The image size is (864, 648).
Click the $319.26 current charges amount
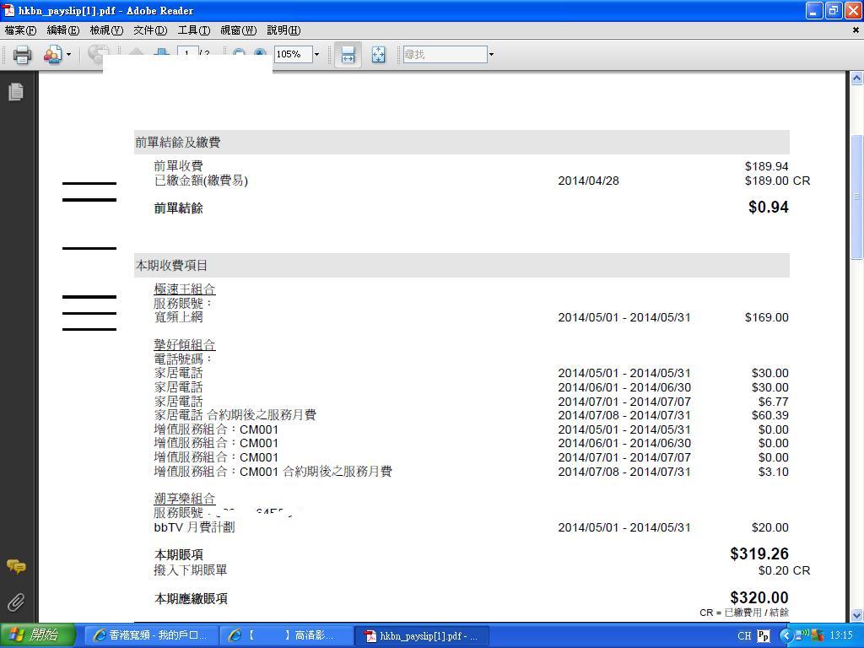(x=759, y=553)
